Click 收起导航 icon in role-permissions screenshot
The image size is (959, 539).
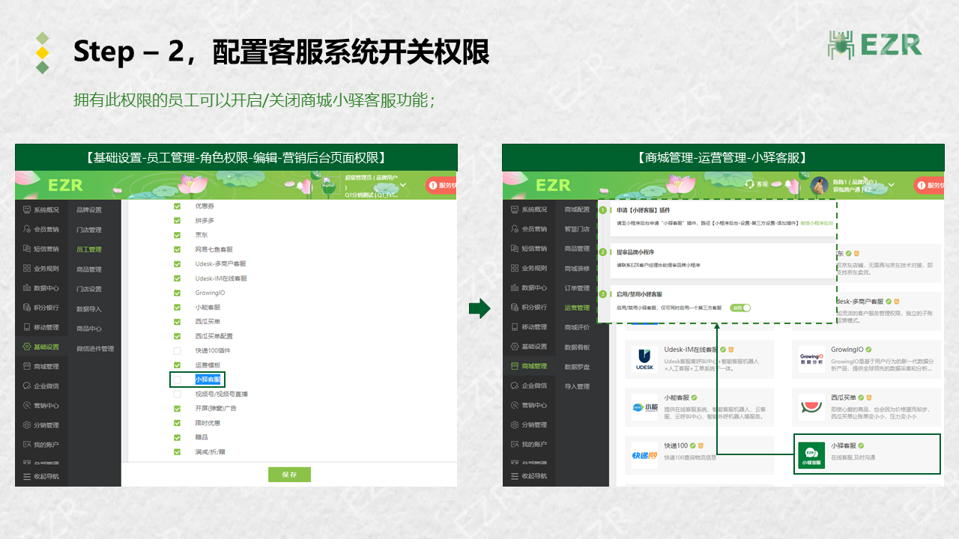(27, 476)
